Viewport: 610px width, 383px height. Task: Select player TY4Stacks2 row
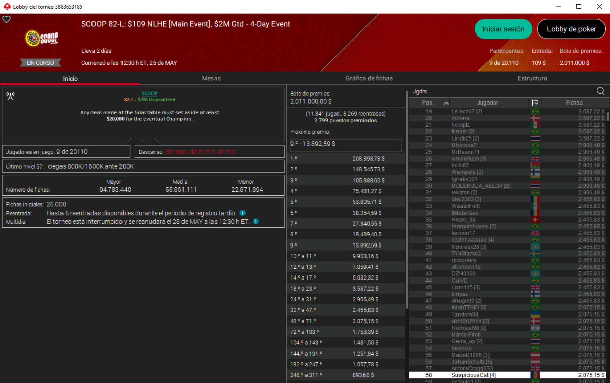[507, 253]
